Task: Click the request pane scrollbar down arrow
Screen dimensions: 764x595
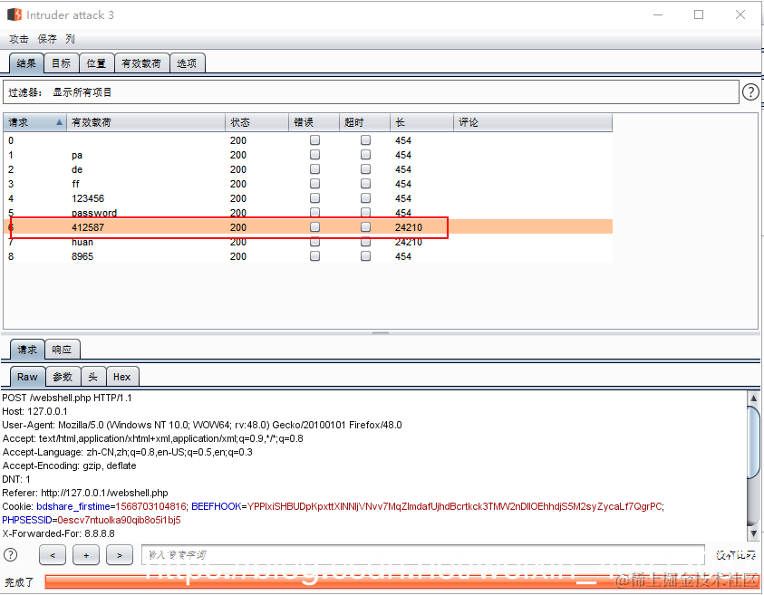Action: (x=753, y=533)
